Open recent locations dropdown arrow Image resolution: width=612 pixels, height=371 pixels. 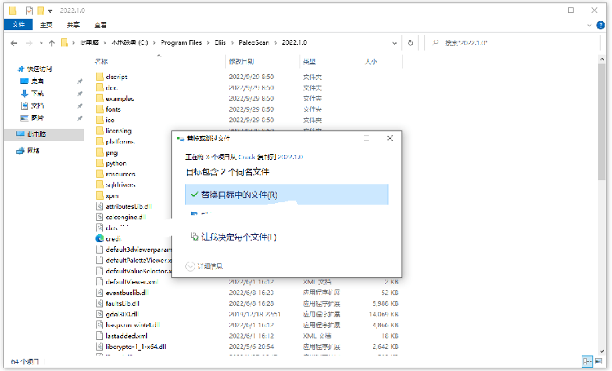point(41,43)
